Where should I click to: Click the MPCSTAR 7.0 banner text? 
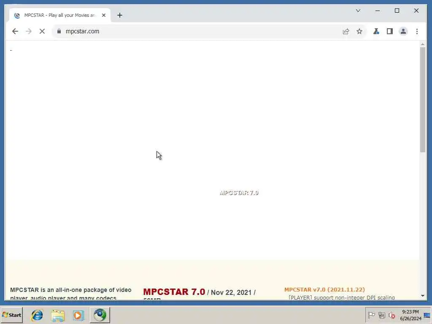(239, 193)
